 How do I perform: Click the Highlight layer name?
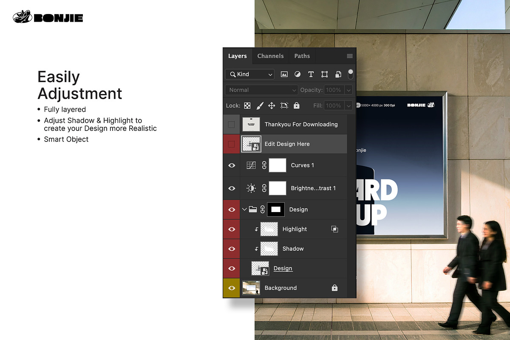click(x=295, y=229)
